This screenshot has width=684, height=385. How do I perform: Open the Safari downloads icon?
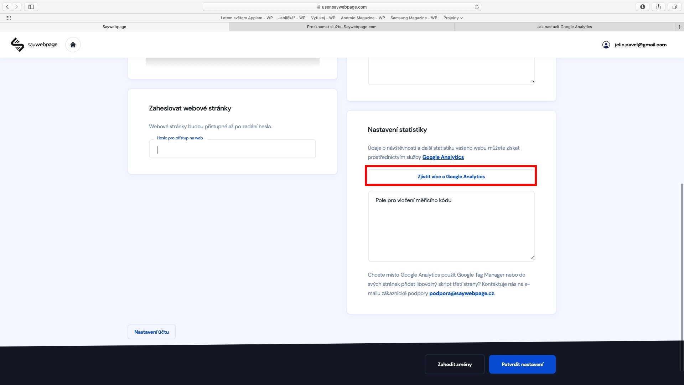coord(642,7)
